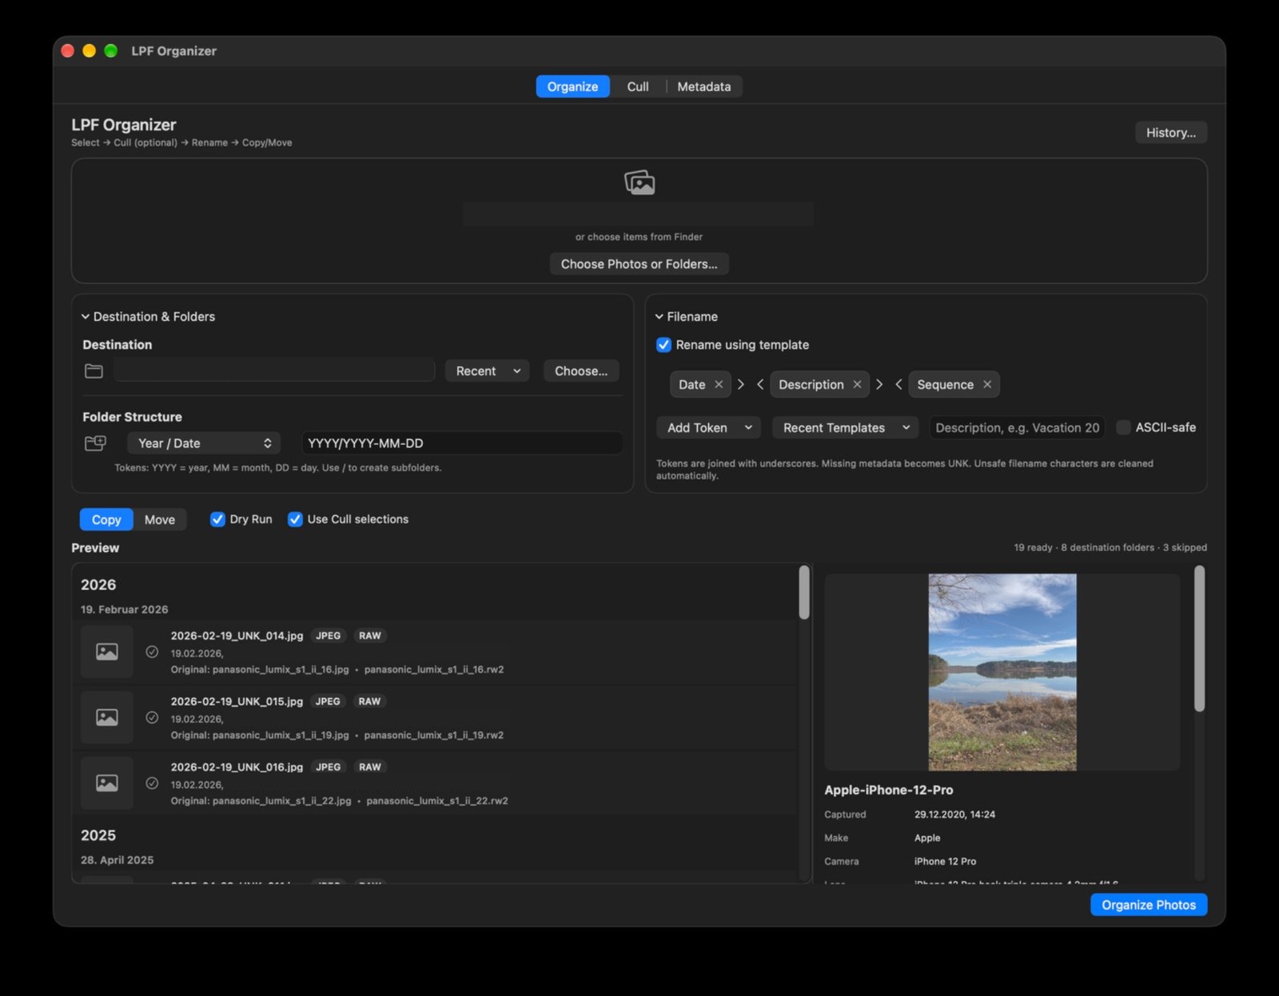Click the 19 ready status text
Image resolution: width=1279 pixels, height=996 pixels.
coord(1033,548)
